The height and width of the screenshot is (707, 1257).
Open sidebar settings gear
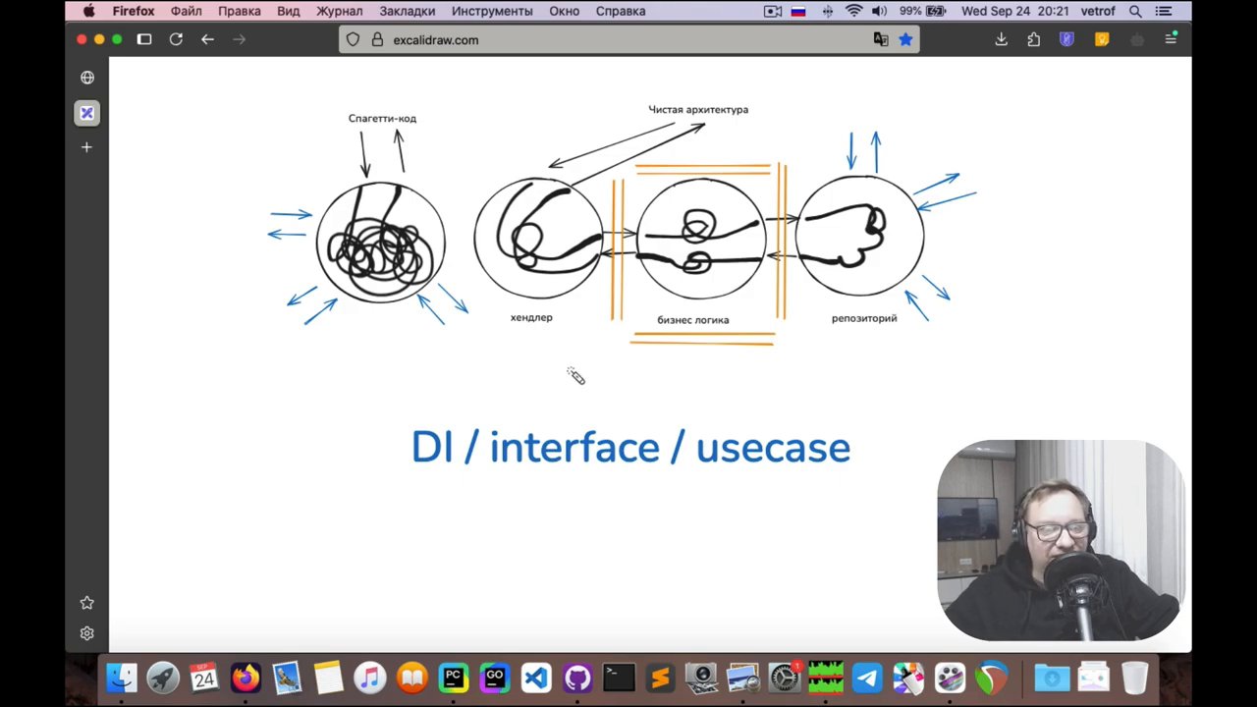point(86,633)
